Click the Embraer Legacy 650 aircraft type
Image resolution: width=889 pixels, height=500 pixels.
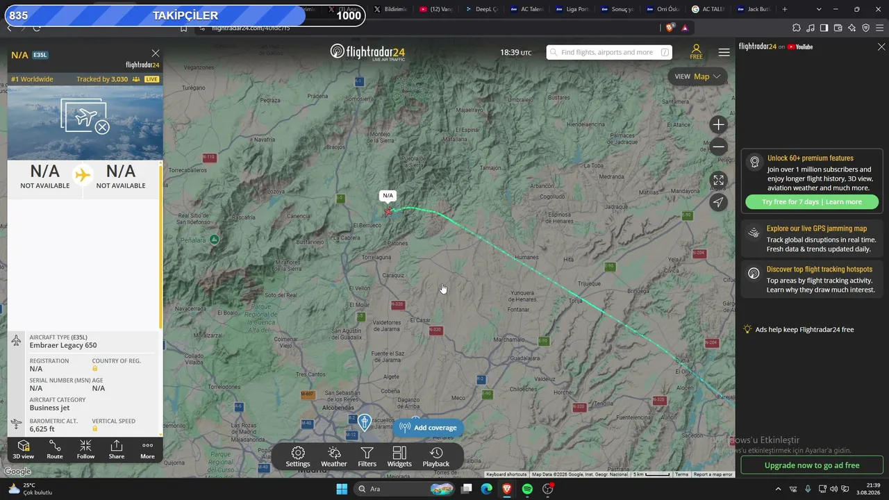(63, 345)
